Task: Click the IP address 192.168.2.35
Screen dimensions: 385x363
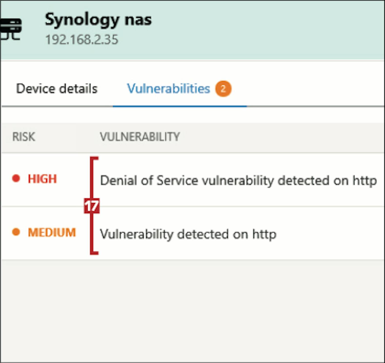Action: [82, 40]
